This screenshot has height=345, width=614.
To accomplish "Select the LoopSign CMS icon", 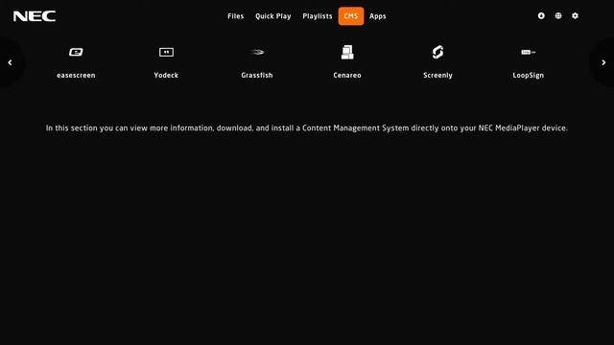I will [x=529, y=52].
